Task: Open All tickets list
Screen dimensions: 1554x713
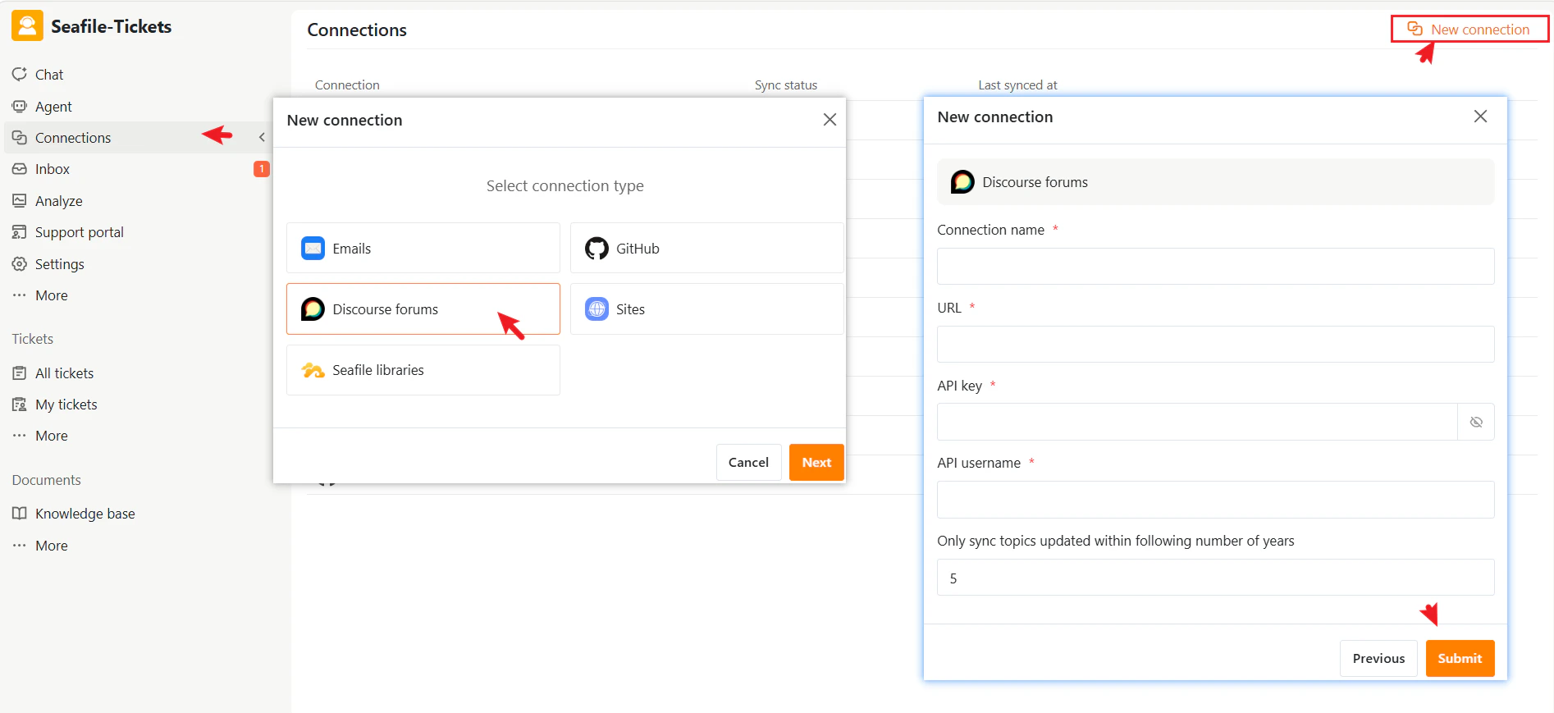Action: (64, 373)
